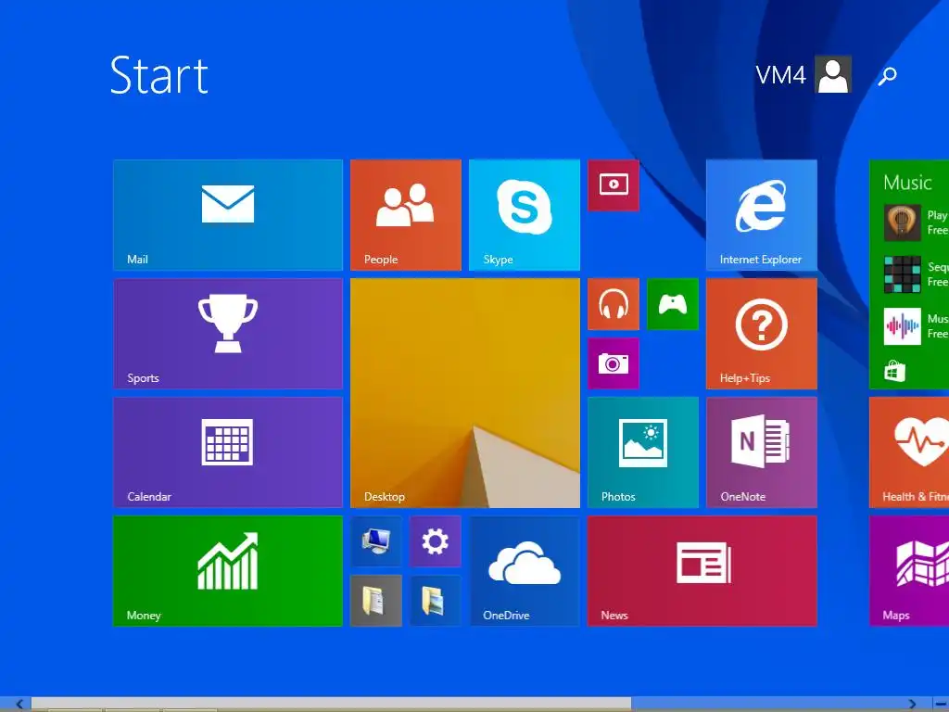Click the VM4 username text
The image size is (949, 712).
(x=780, y=75)
